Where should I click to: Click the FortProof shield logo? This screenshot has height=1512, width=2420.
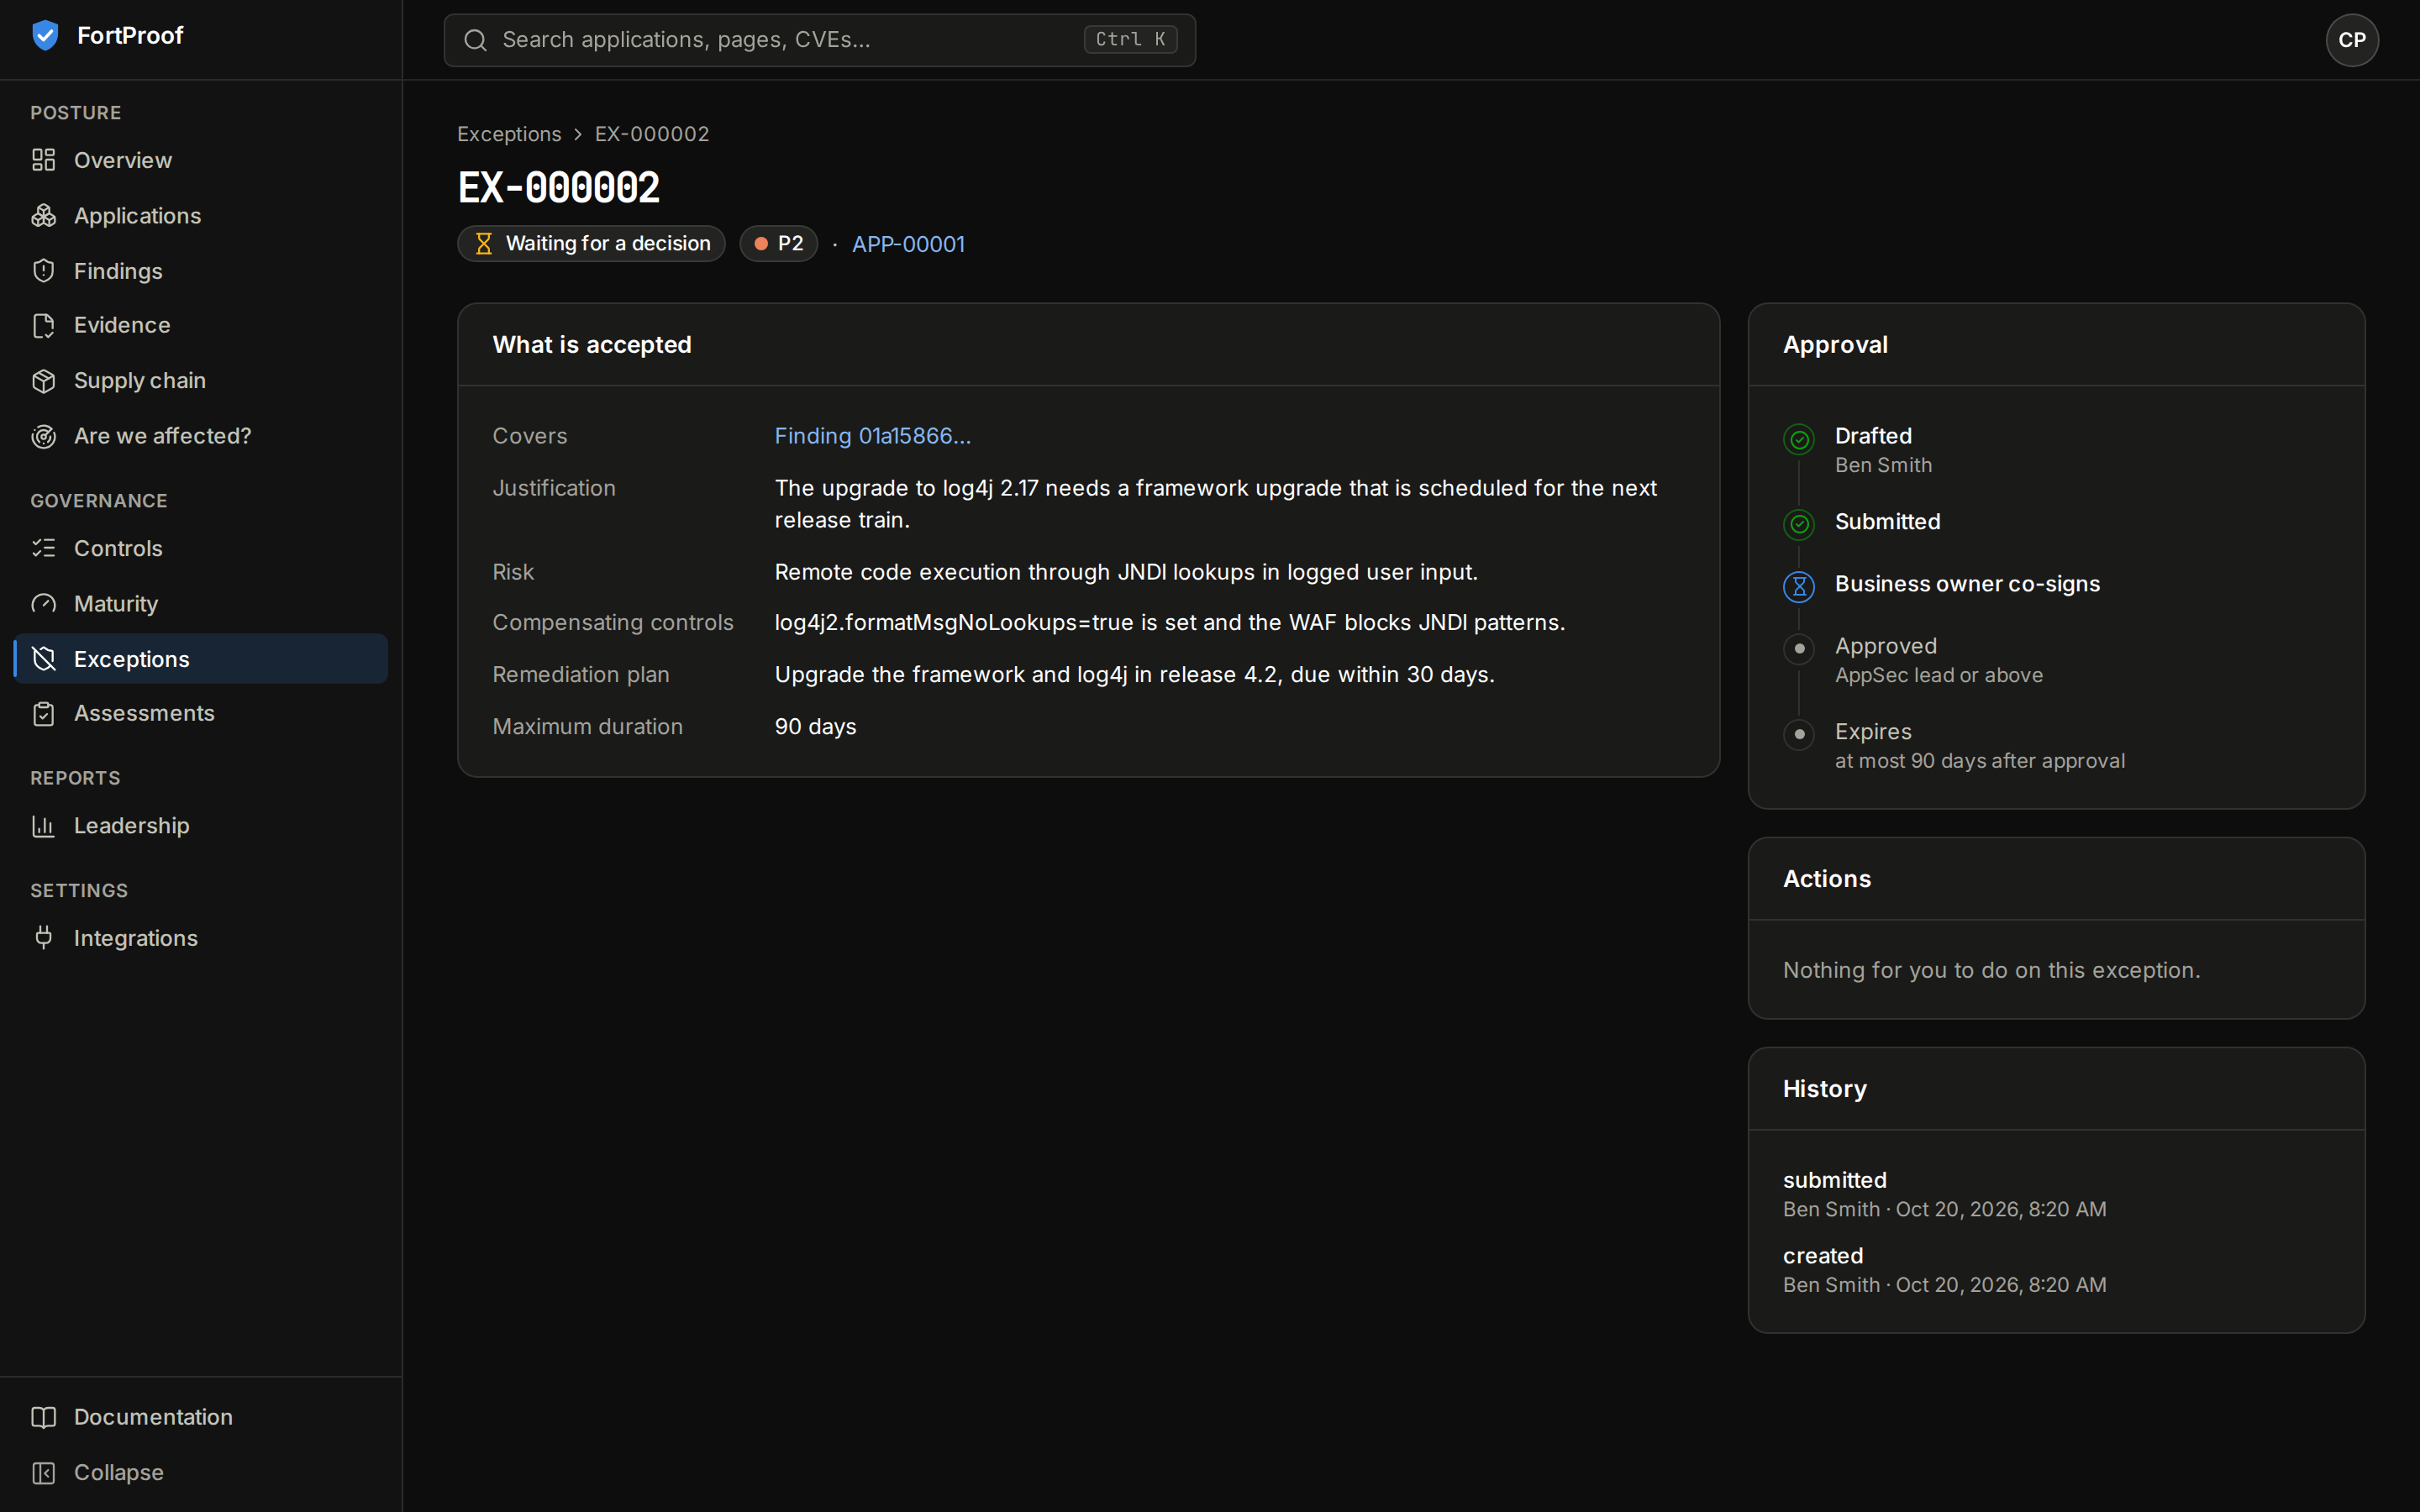(x=45, y=36)
